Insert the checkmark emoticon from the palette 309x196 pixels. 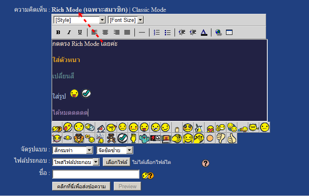[x=122, y=138]
